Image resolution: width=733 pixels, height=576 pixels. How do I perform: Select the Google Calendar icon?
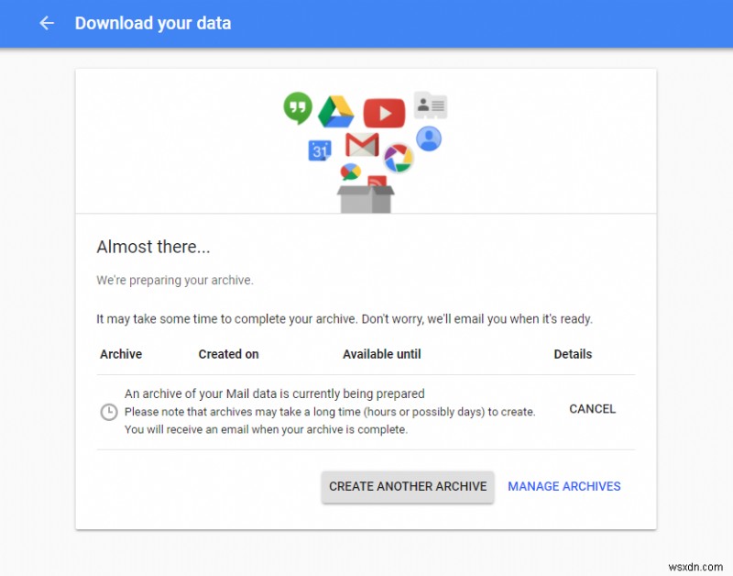[x=318, y=149]
